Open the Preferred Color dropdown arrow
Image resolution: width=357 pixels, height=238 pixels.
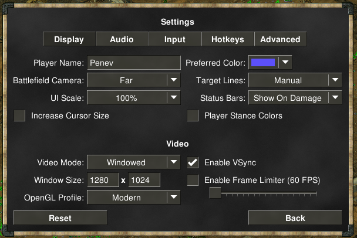(285, 62)
